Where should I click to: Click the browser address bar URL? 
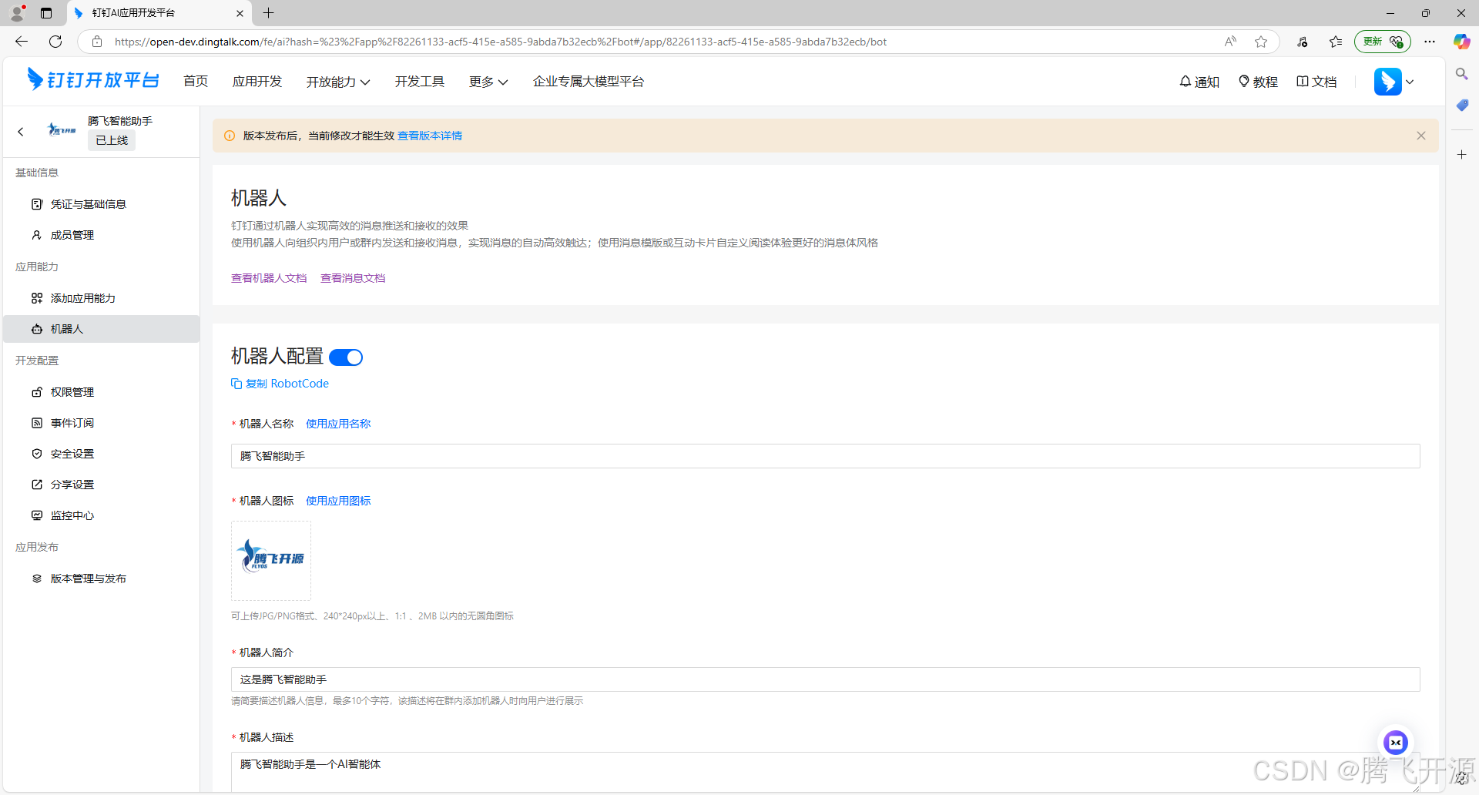coord(501,42)
